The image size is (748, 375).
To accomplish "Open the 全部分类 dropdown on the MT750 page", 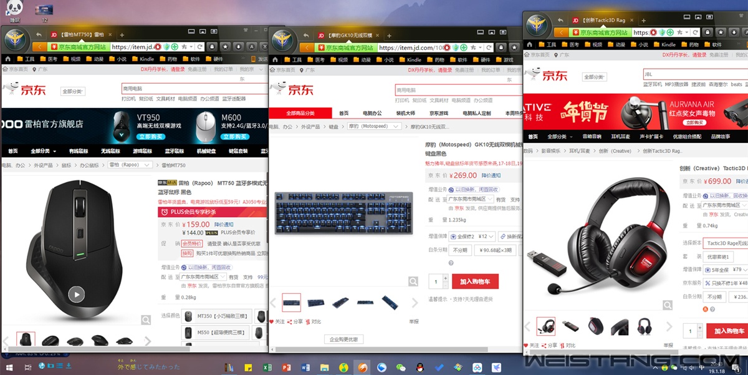I will 72,91.
